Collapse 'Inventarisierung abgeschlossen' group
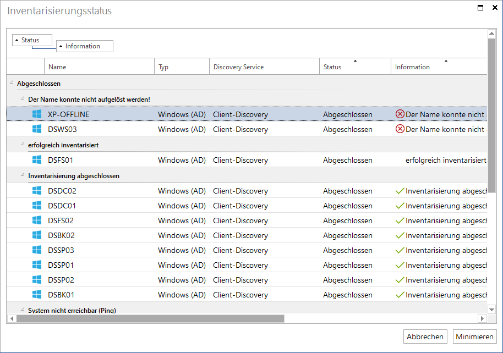This screenshot has width=503, height=353. point(23,175)
